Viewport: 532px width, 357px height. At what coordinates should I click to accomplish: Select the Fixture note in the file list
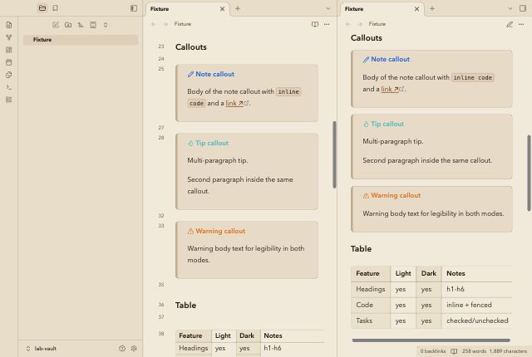click(81, 40)
